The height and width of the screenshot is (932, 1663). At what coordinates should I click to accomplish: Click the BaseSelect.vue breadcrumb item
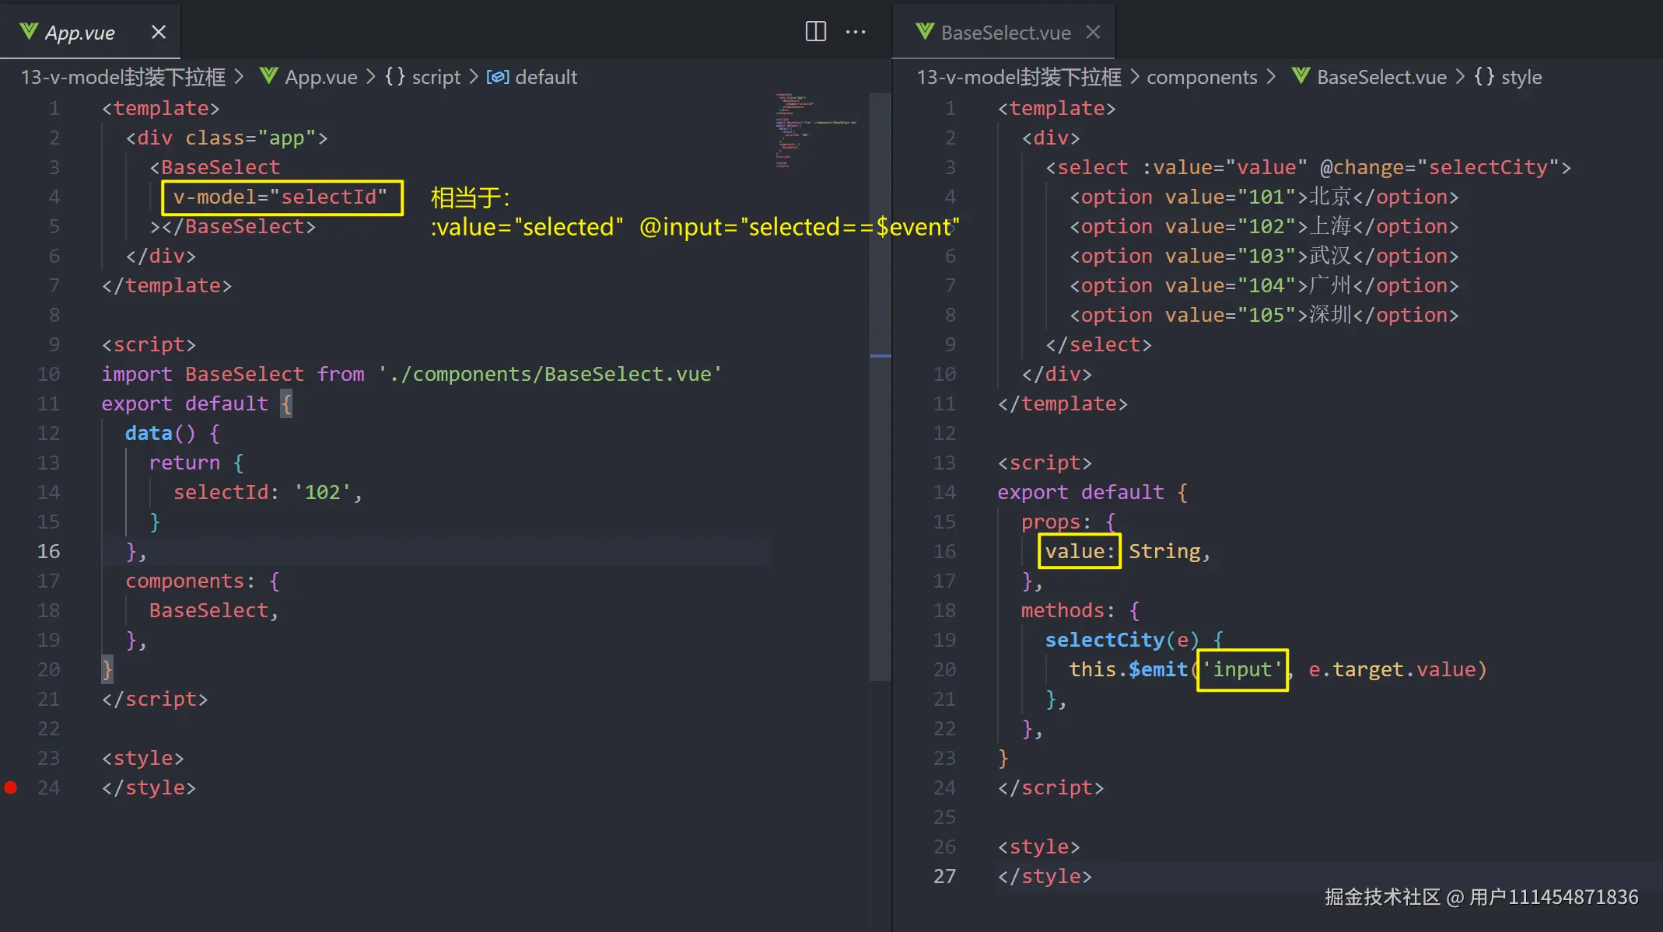pos(1381,77)
